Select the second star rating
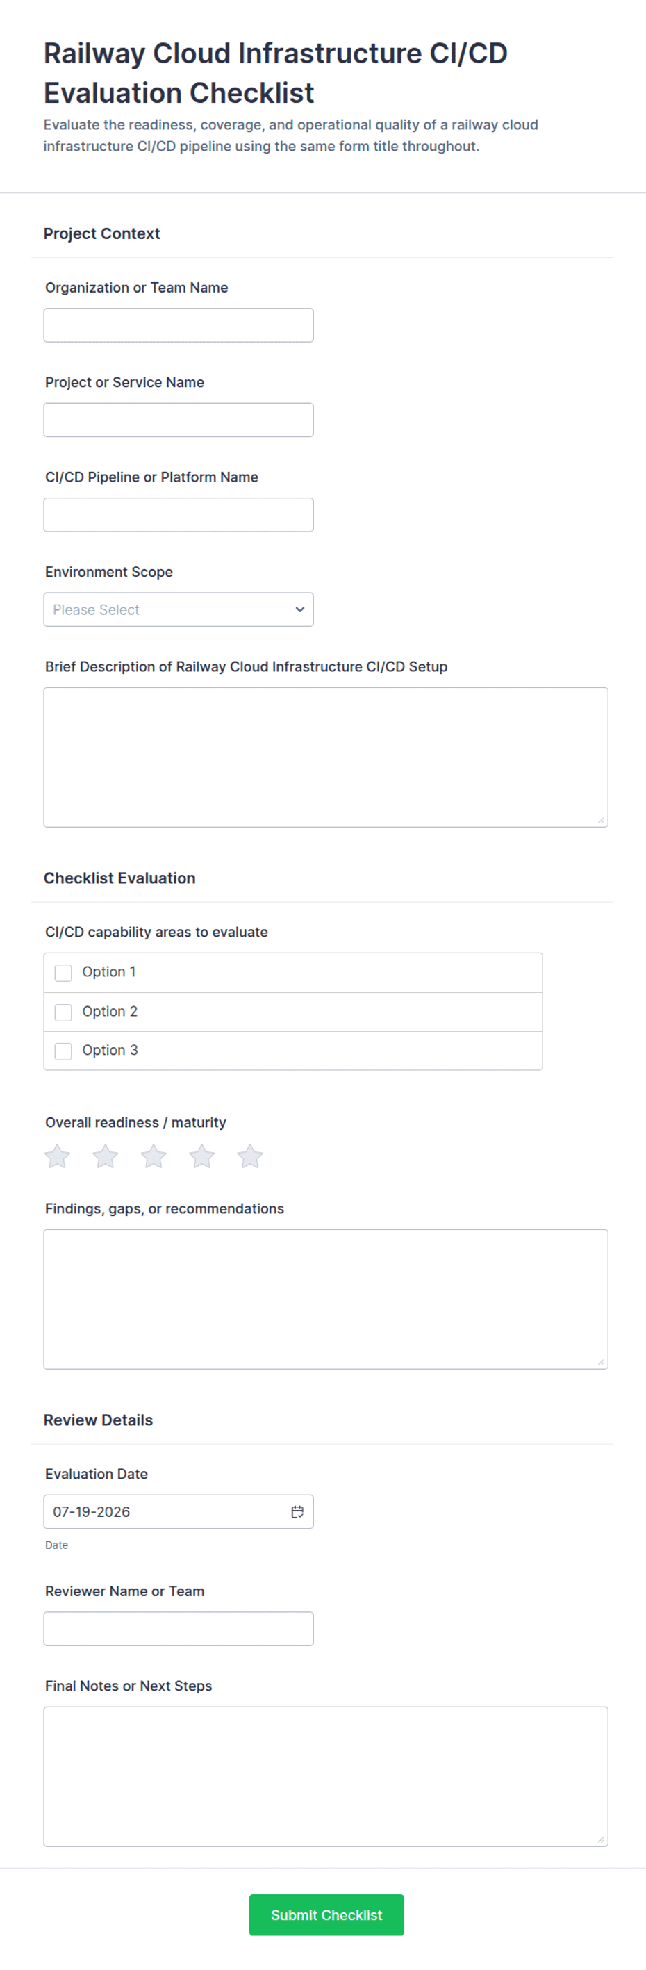This screenshot has height=1970, width=646. click(x=106, y=1156)
